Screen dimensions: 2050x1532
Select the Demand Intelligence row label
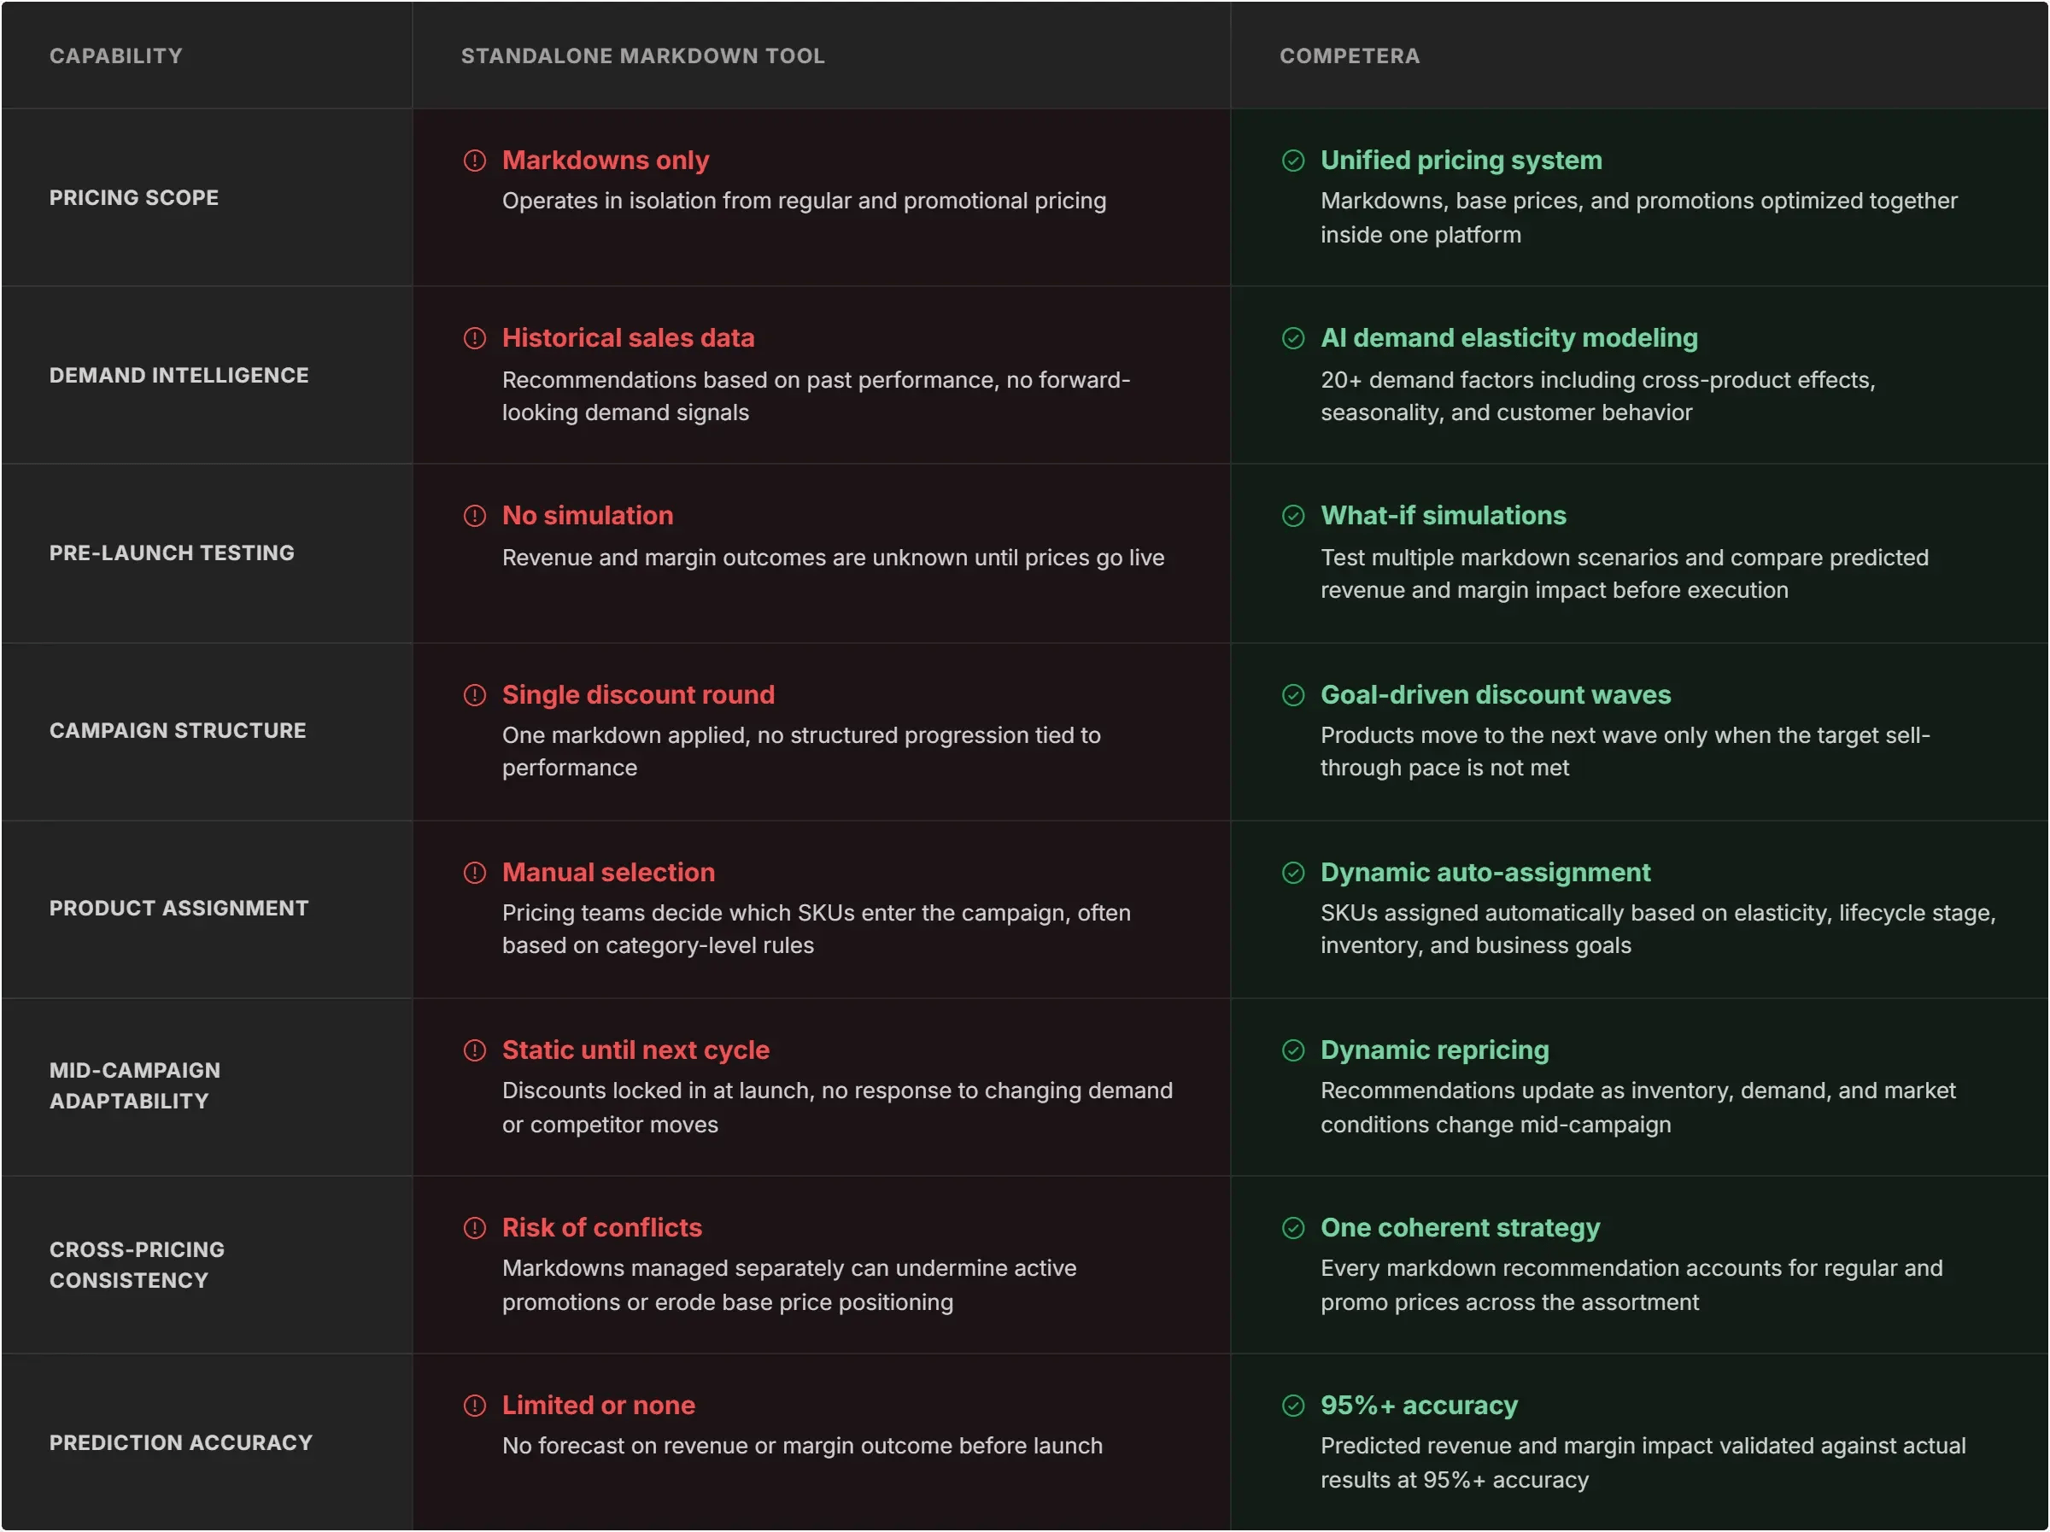click(179, 376)
